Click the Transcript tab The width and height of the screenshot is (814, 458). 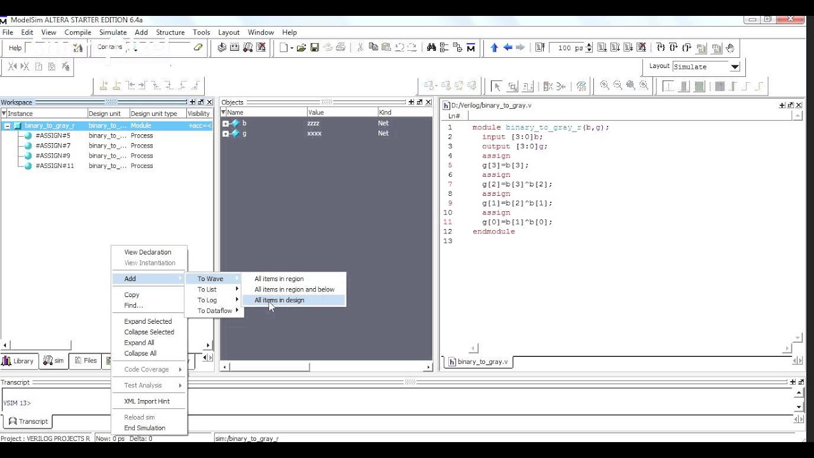coord(29,421)
